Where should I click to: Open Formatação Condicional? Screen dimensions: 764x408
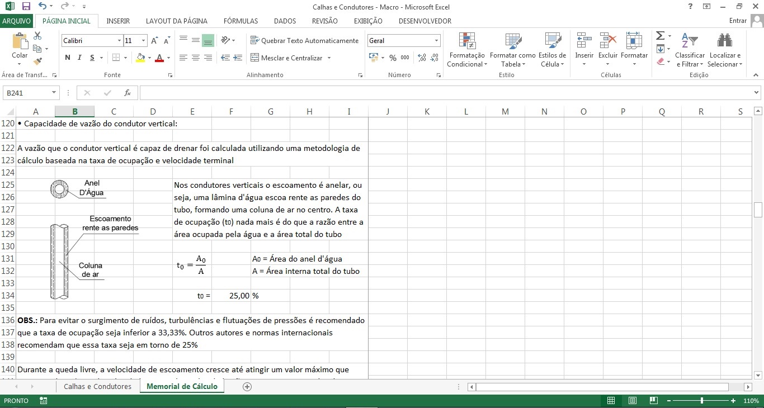click(467, 50)
